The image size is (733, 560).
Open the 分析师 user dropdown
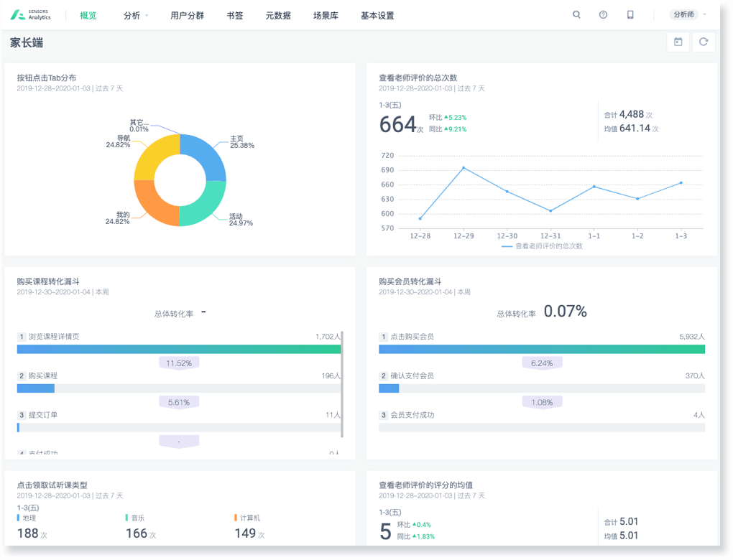(688, 15)
